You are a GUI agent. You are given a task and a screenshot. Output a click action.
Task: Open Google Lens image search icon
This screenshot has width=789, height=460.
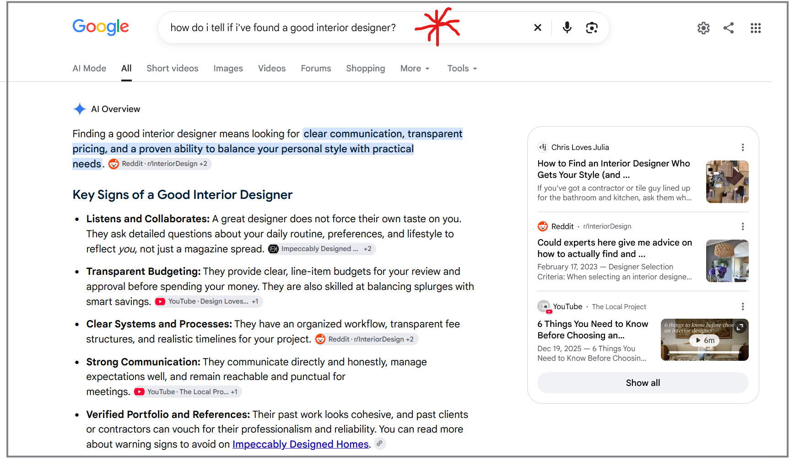coord(592,28)
